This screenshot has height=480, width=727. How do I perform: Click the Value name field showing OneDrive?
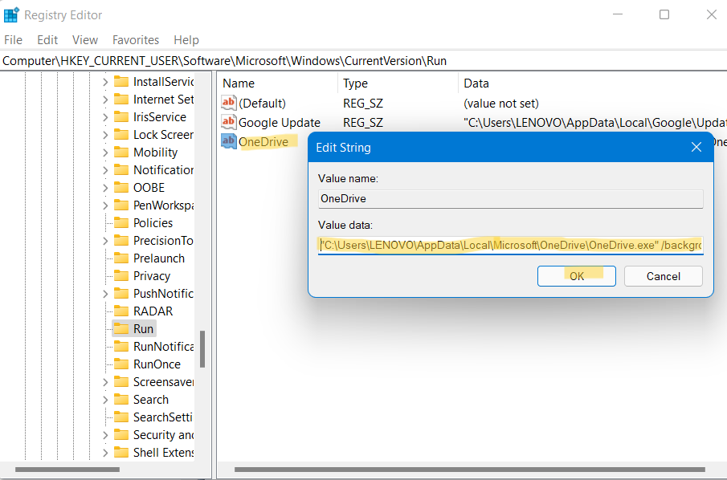coord(510,199)
